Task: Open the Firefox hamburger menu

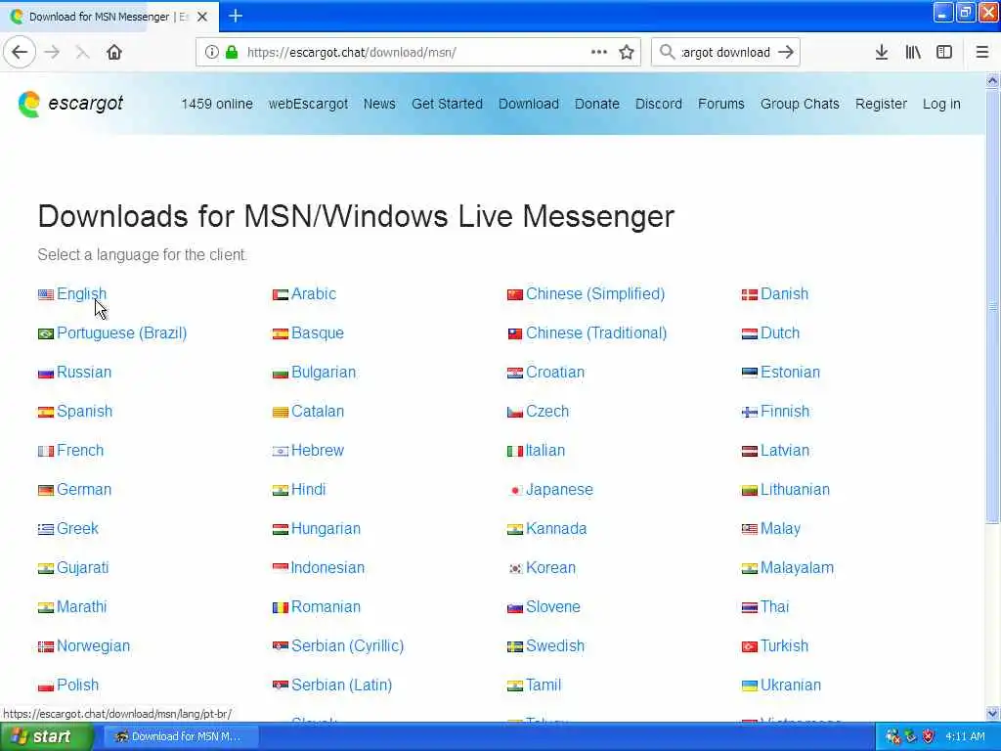Action: pos(982,53)
